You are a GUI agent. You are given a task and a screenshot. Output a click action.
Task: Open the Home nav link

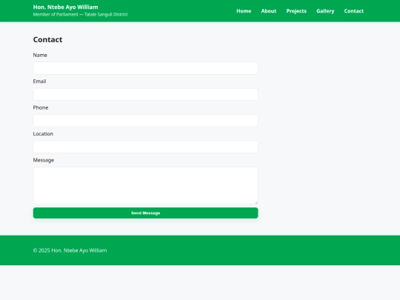tap(244, 11)
